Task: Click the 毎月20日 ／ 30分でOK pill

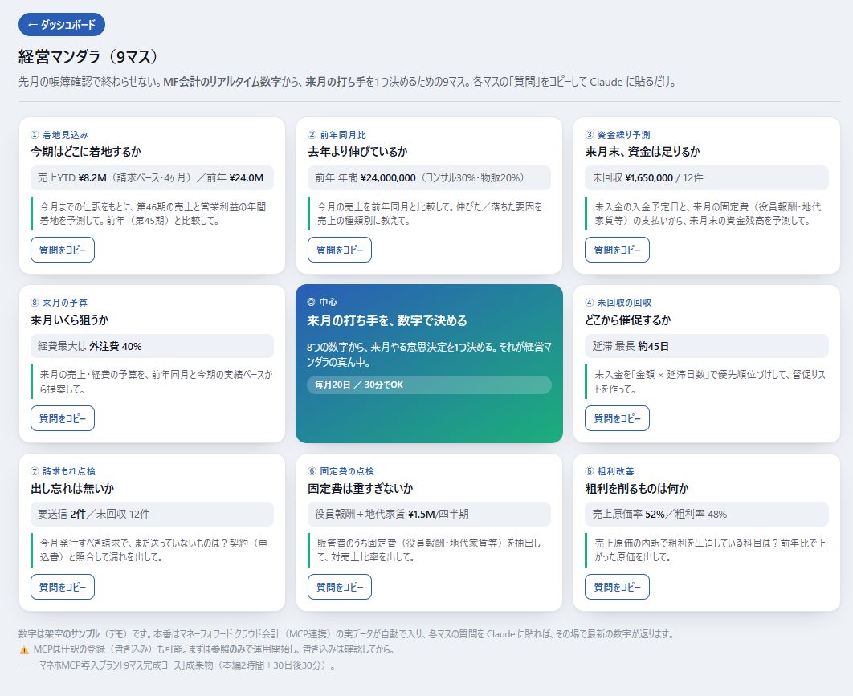Action: tap(429, 385)
